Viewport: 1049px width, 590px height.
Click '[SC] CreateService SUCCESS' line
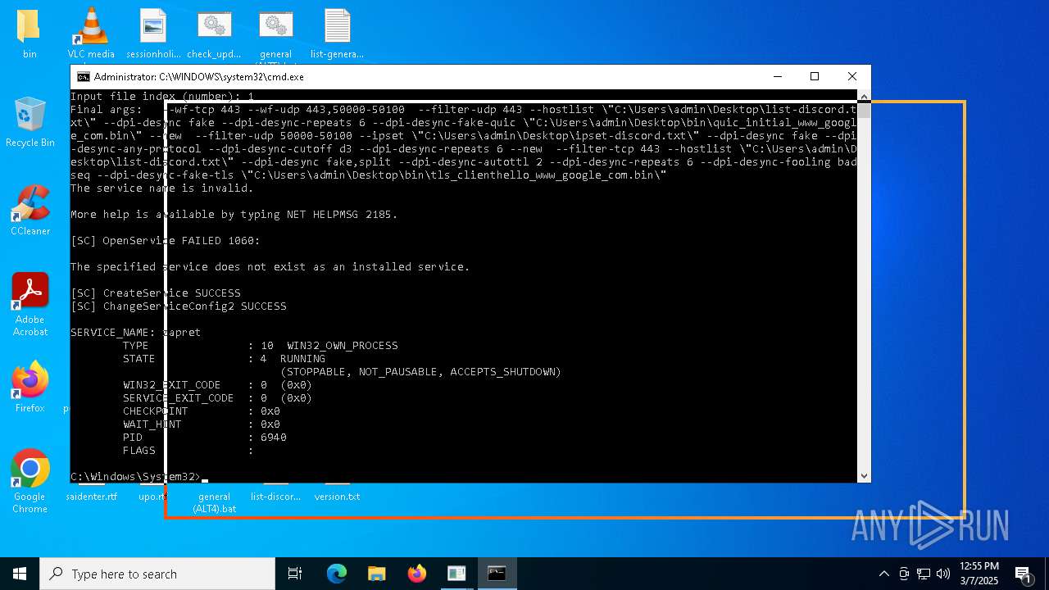tap(156, 293)
